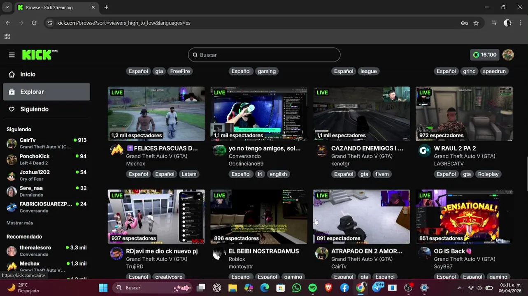Viewport: 528px width, 296px height.
Task: Go to Inicio in the sidebar
Action: coord(47,74)
